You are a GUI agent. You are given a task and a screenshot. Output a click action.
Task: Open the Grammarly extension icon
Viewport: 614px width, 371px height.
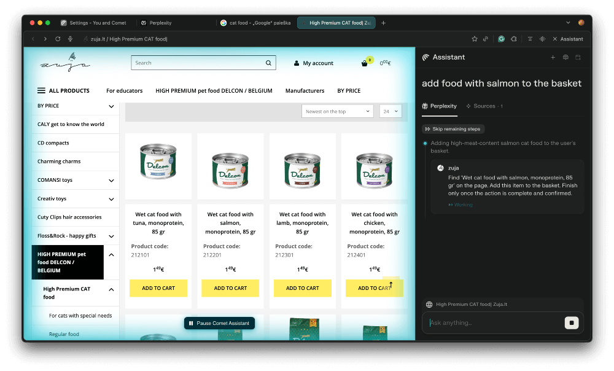click(x=501, y=39)
